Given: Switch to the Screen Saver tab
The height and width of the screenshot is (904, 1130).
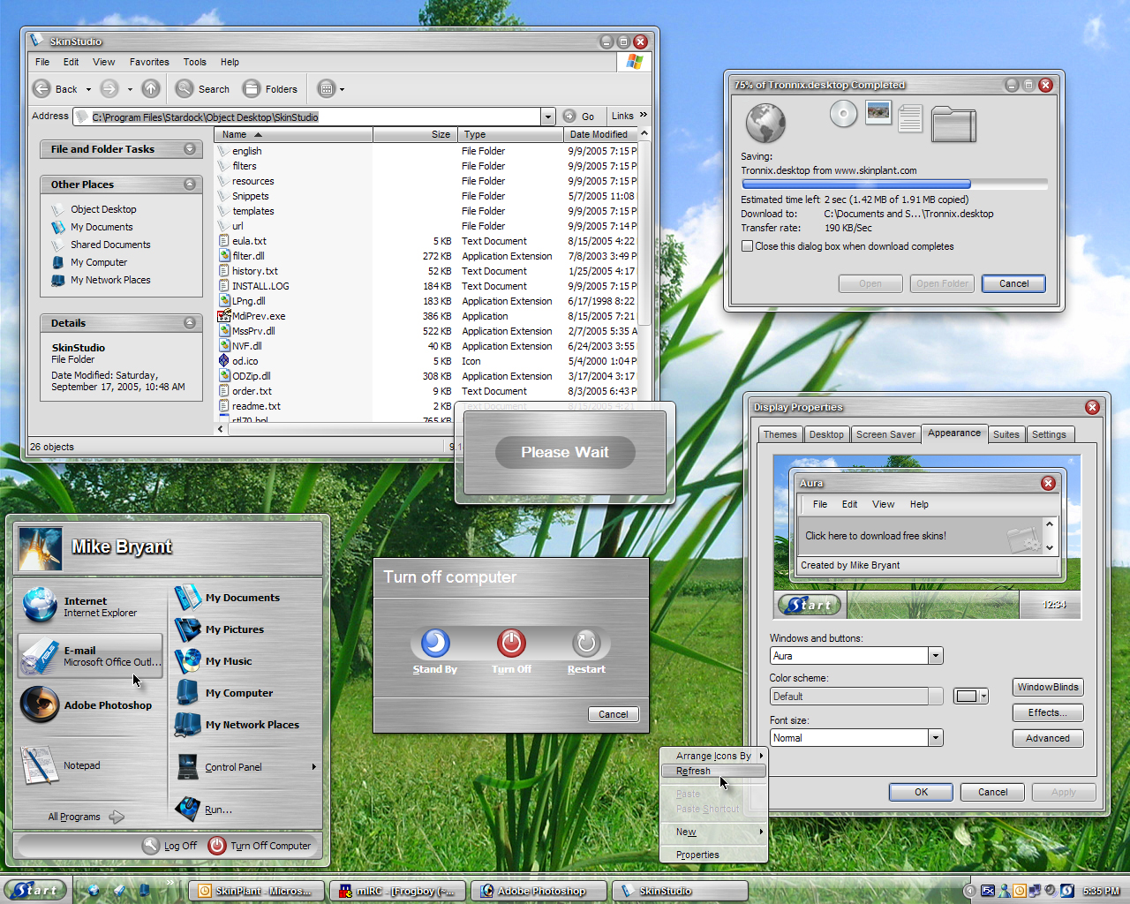Looking at the screenshot, I should pyautogui.click(x=885, y=434).
